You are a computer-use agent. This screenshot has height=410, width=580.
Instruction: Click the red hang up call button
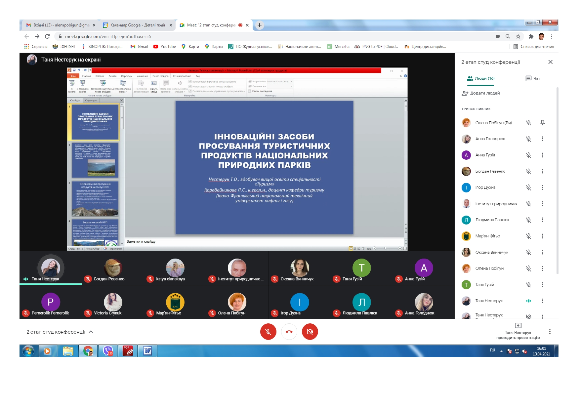tap(289, 332)
